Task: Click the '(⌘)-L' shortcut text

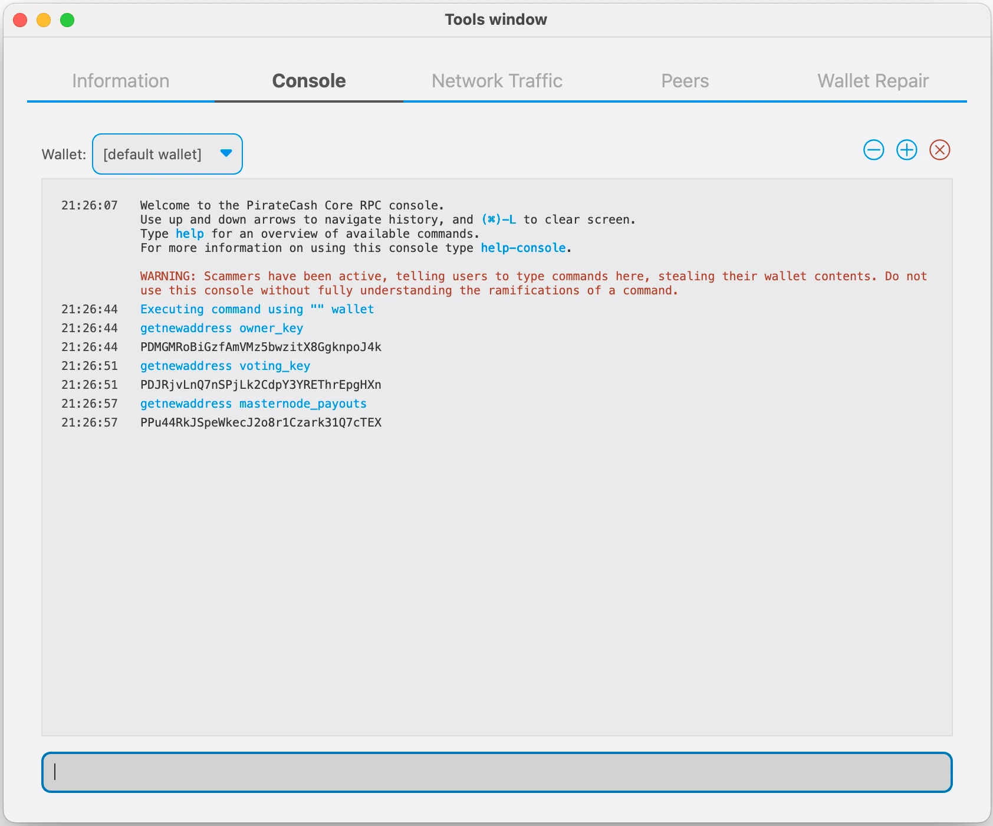Action: point(499,219)
